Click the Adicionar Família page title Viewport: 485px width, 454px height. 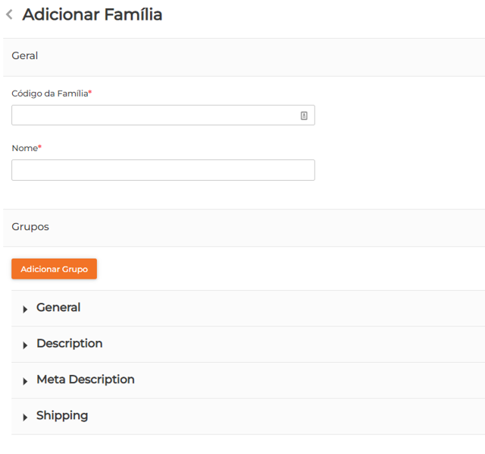(x=92, y=14)
